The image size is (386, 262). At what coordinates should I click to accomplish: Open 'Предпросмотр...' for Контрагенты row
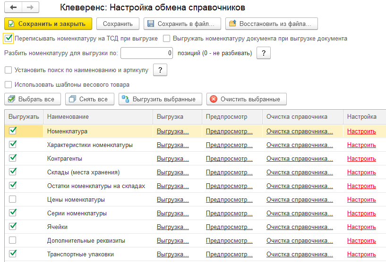click(229, 159)
